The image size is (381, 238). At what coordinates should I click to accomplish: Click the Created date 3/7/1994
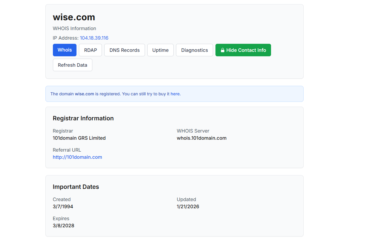(63, 206)
